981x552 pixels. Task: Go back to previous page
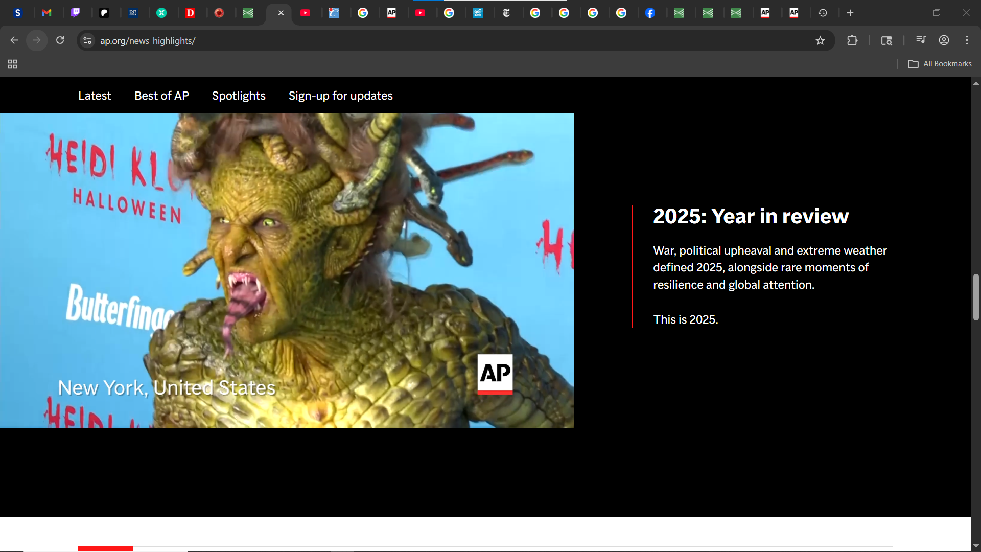[x=14, y=40]
